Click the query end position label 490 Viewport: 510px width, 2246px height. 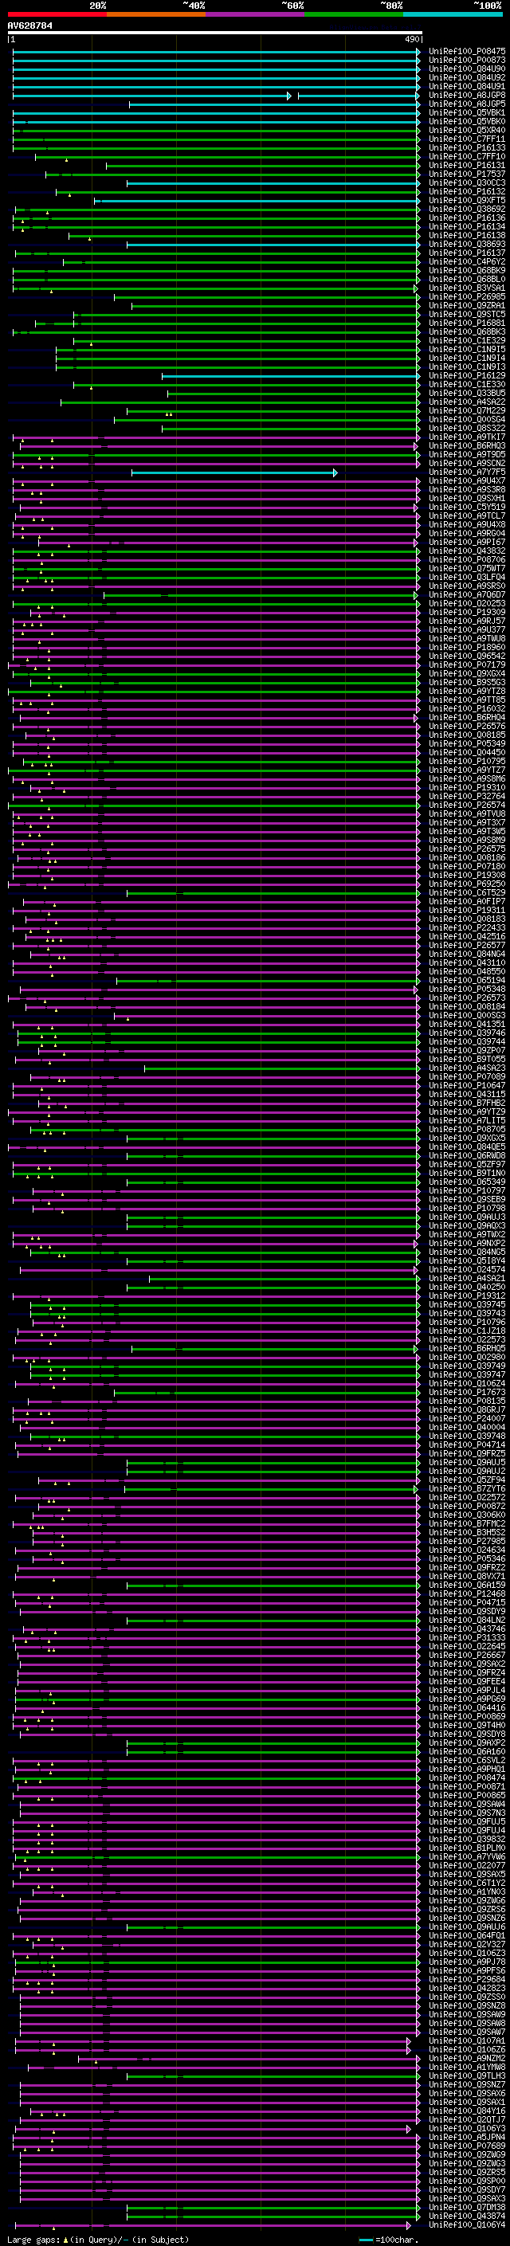coord(412,39)
